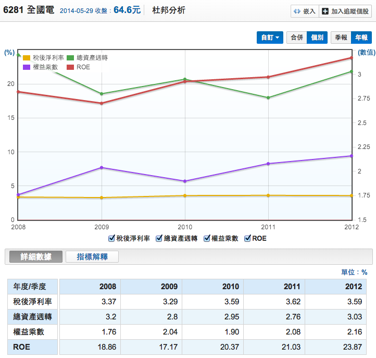The width and height of the screenshot is (376, 358).
Task: Select the 個別 view option
Action: pos(317,38)
